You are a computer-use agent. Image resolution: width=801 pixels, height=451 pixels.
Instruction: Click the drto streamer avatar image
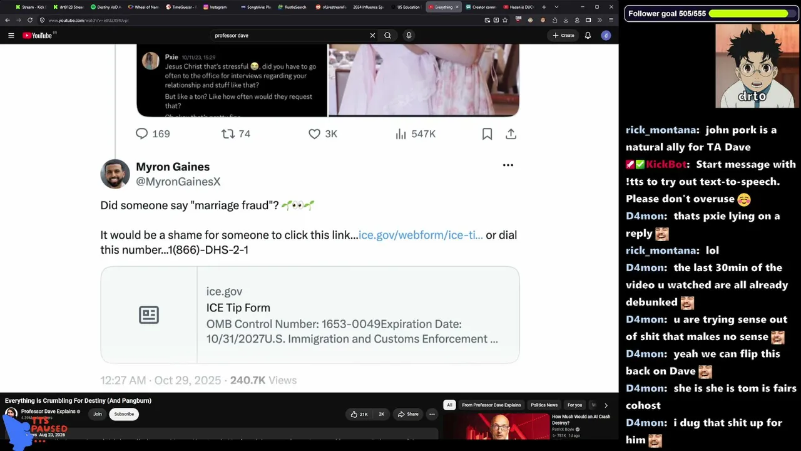coord(757,66)
